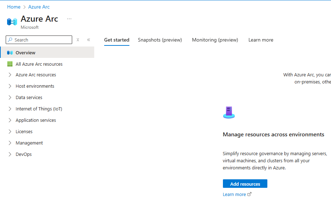Click the magnifier icon in Search box
This screenshot has height=207, width=331.
coord(10,40)
